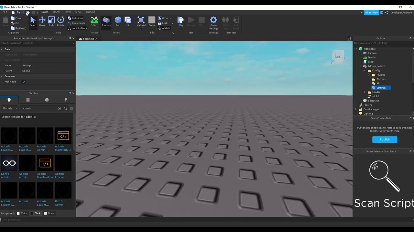Collapse the Config folder node
Screen dimensions: 414x232
[365, 71]
